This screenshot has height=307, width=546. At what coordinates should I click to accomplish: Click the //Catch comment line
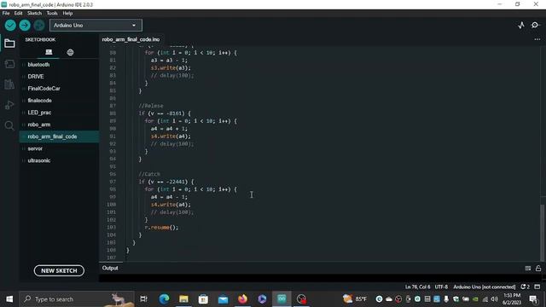pyautogui.click(x=149, y=174)
